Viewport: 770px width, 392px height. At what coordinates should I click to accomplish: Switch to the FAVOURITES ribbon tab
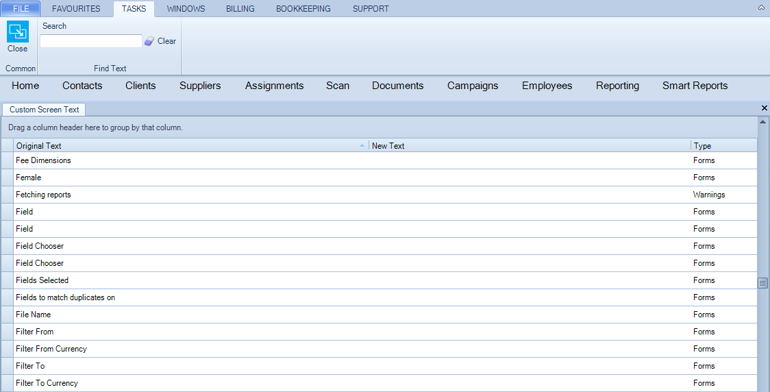[x=76, y=9]
